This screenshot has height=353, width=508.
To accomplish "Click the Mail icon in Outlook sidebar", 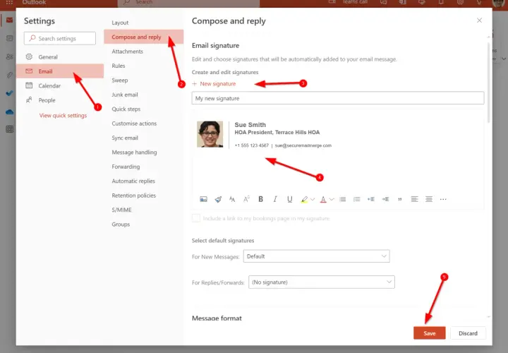I will pos(9,20).
